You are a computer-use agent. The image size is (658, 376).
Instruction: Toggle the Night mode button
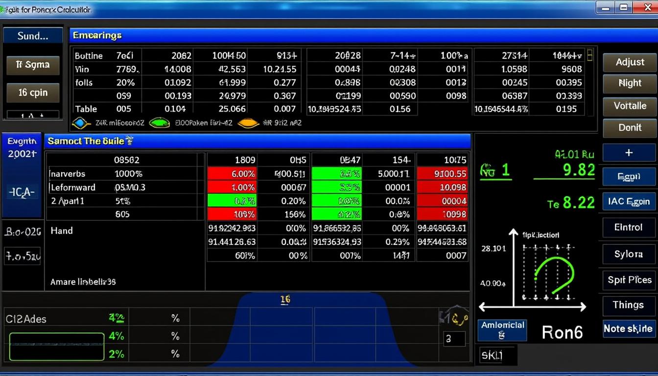(630, 83)
